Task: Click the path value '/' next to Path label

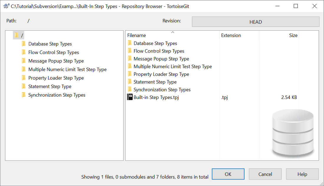Action: [x=29, y=21]
